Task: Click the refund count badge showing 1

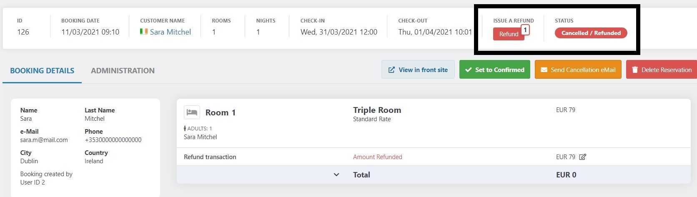Action: pos(525,30)
